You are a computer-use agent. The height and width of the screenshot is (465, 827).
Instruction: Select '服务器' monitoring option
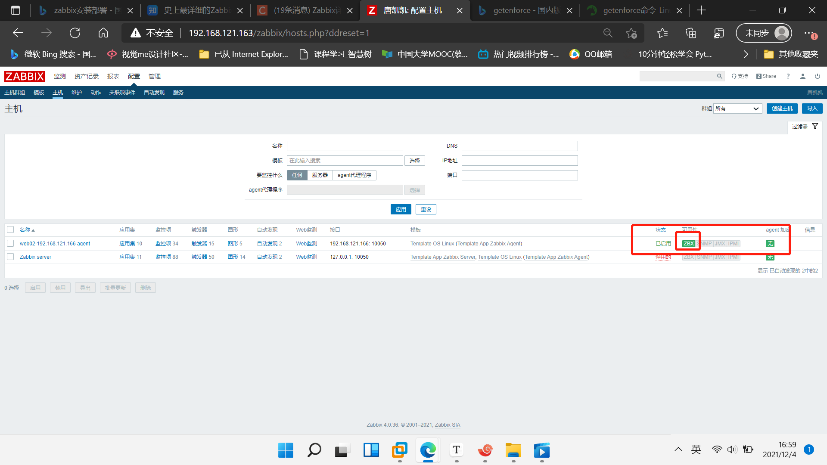(x=320, y=175)
